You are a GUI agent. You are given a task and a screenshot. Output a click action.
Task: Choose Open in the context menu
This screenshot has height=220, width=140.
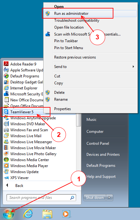click(x=59, y=7)
